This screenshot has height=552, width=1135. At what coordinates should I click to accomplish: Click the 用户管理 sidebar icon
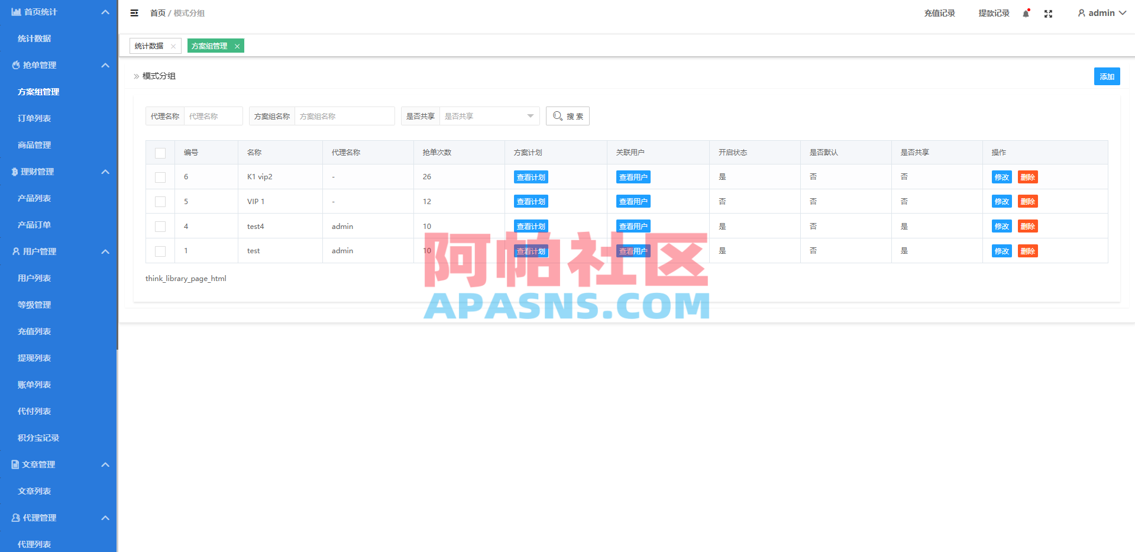[15, 251]
